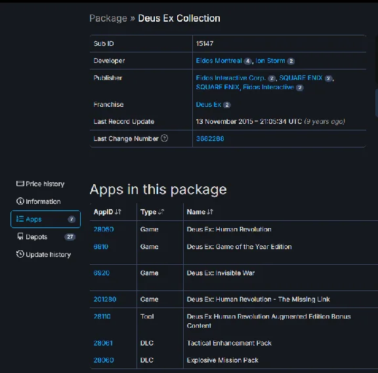378x373 pixels.
Task: Click the Augmented Edition Bonus Content name
Action: pos(268,321)
